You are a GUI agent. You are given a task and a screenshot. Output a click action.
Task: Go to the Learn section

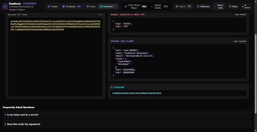click(91, 6)
